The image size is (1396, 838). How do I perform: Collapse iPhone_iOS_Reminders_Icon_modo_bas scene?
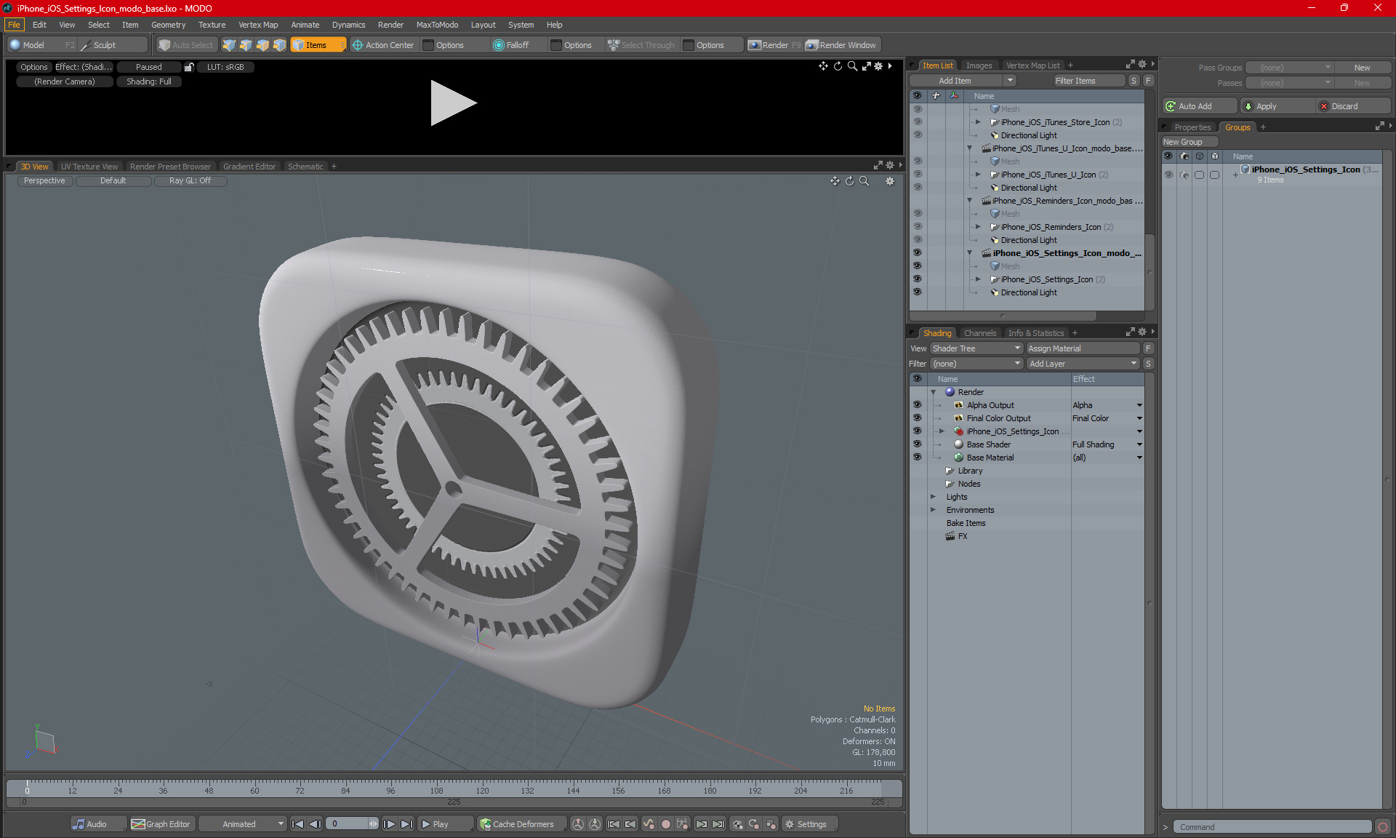click(x=969, y=201)
